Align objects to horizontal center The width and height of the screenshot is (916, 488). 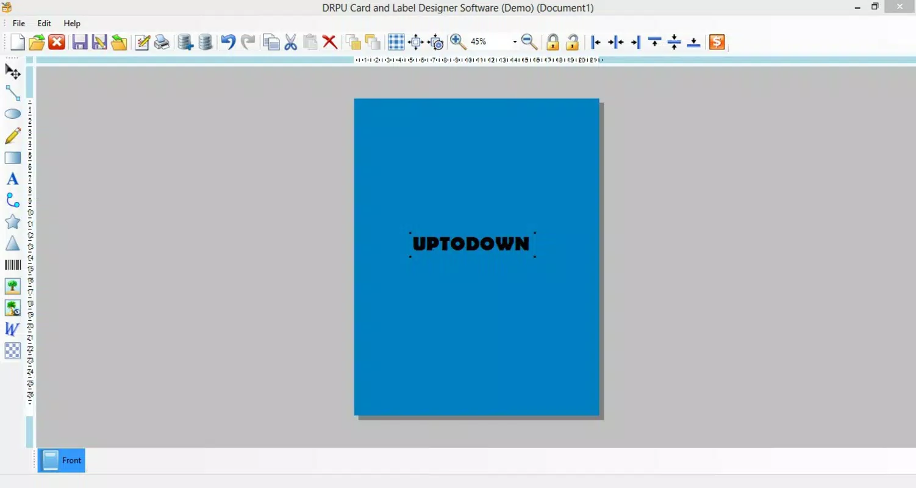coord(616,42)
